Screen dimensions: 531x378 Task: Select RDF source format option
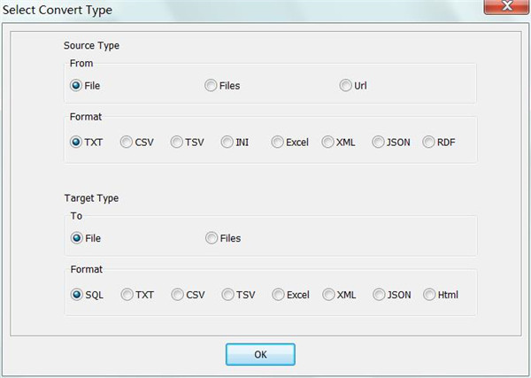point(429,142)
